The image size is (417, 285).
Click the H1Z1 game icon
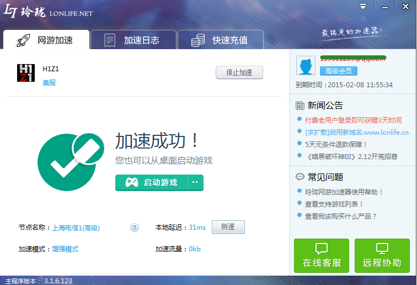pyautogui.click(x=26, y=73)
